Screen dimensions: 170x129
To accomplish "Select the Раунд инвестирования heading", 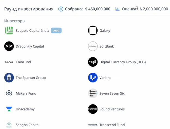I will pos(29,9).
